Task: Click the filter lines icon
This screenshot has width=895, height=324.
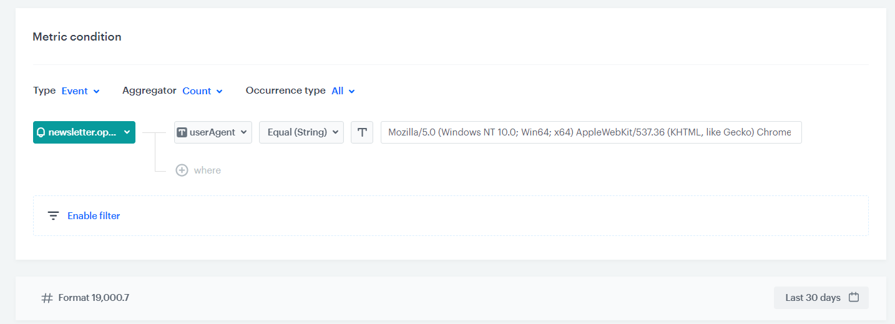Action: point(54,216)
